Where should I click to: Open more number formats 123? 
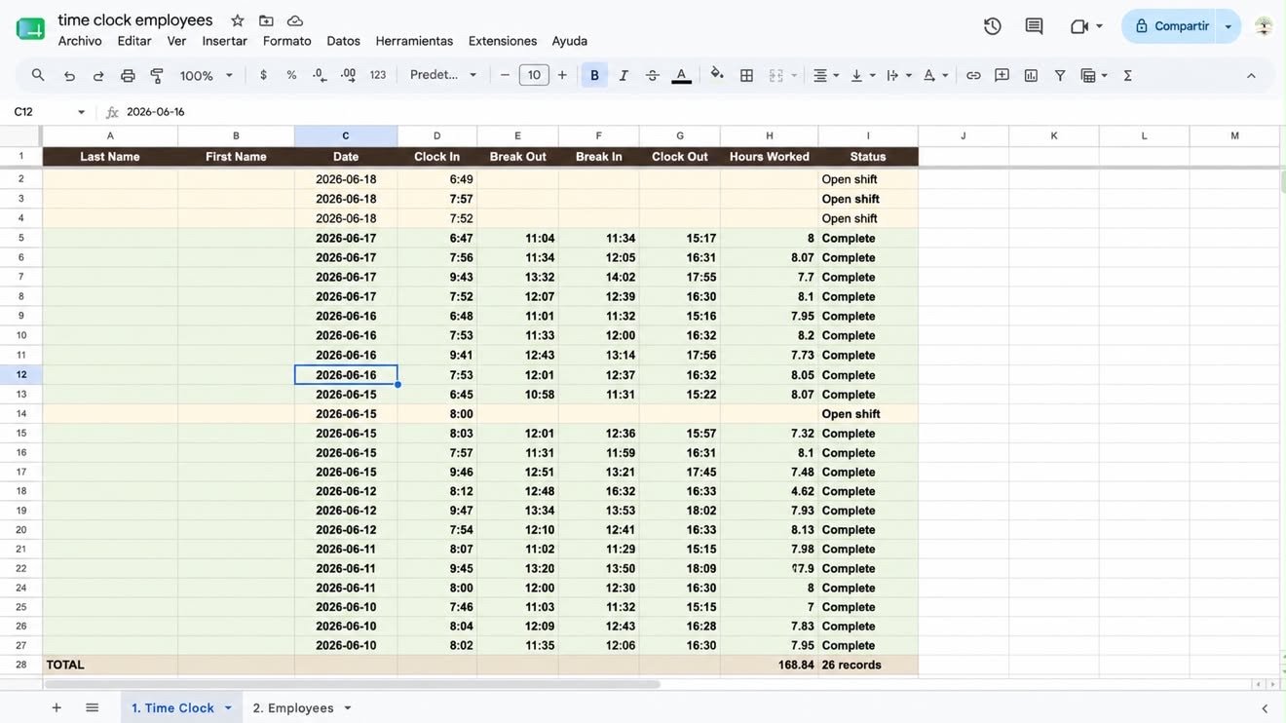click(378, 75)
